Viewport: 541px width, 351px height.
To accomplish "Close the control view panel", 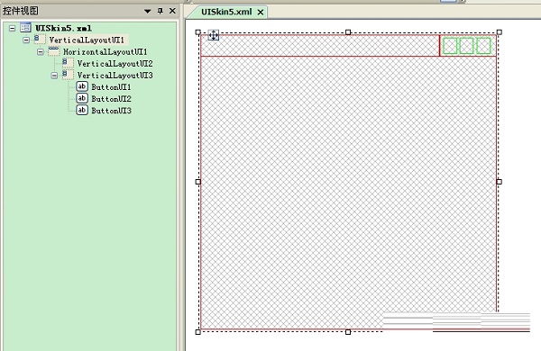I will click(172, 11).
